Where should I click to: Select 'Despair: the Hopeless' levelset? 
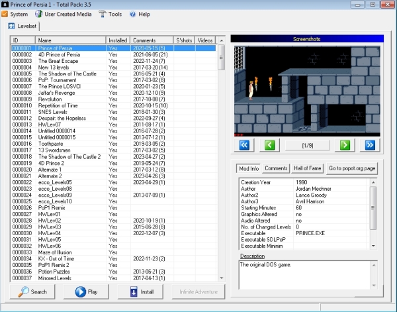point(113,118)
